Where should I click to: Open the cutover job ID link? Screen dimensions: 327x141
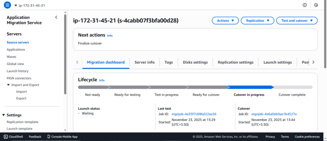[x=274, y=114]
